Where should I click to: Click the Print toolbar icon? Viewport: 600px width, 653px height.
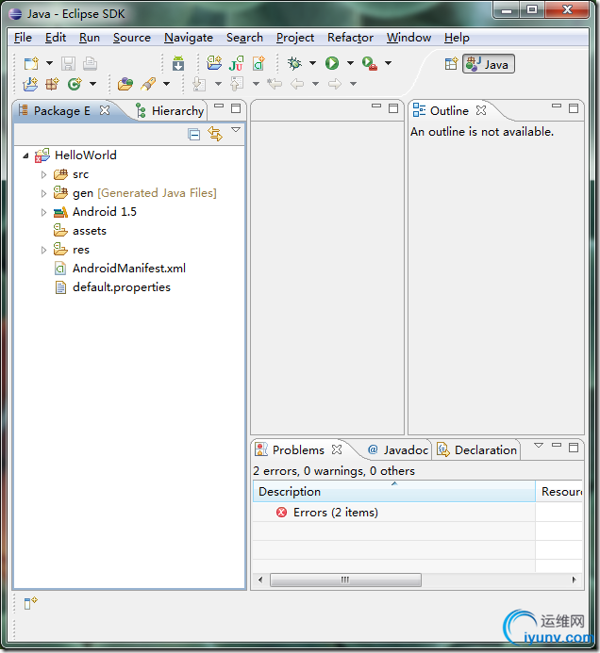[x=90, y=63]
